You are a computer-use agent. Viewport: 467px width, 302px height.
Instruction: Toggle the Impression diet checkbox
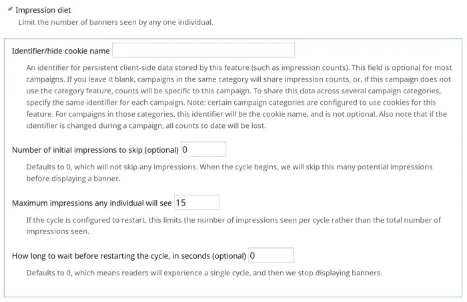tap(10, 10)
